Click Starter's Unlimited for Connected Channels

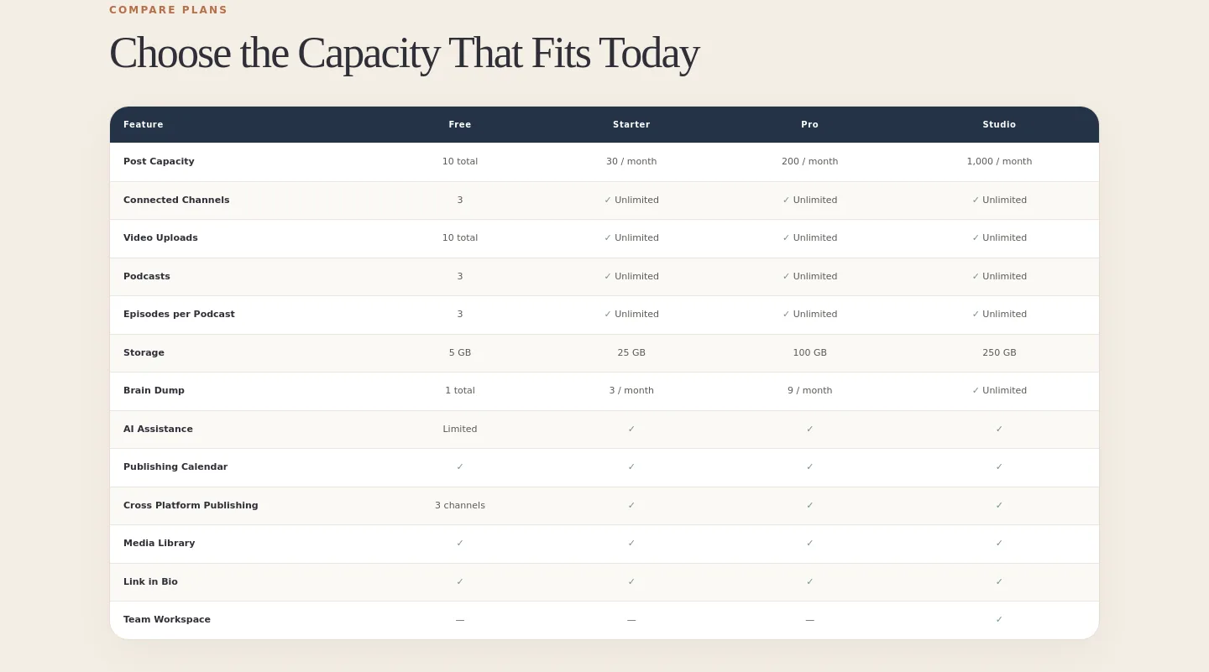point(631,200)
